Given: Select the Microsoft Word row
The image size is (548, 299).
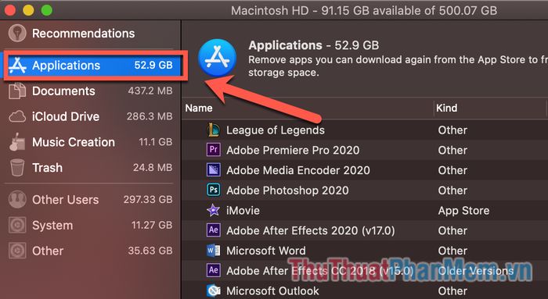Looking at the screenshot, I should point(365,251).
